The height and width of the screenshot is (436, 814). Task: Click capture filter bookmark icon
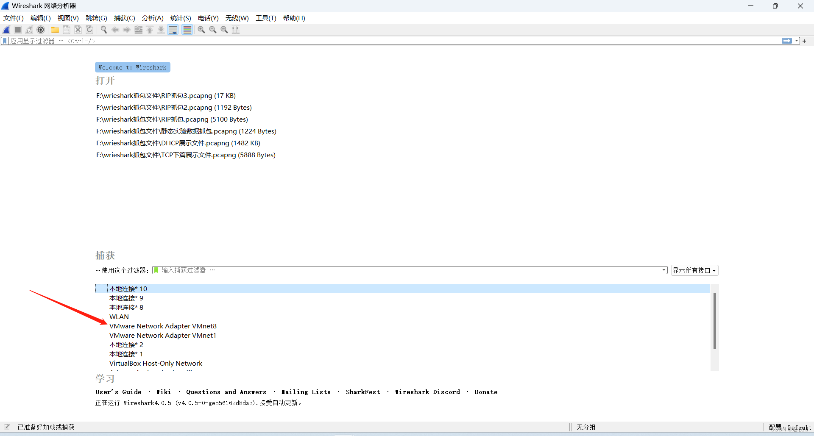(x=156, y=270)
